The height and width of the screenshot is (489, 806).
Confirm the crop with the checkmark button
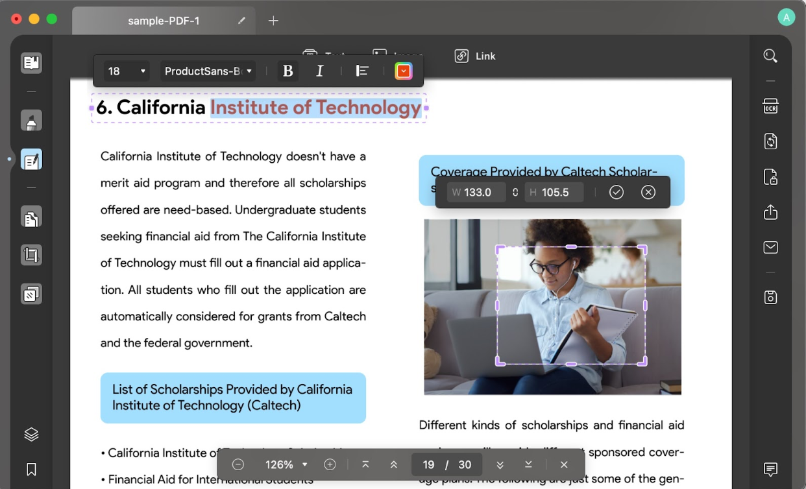pos(617,193)
